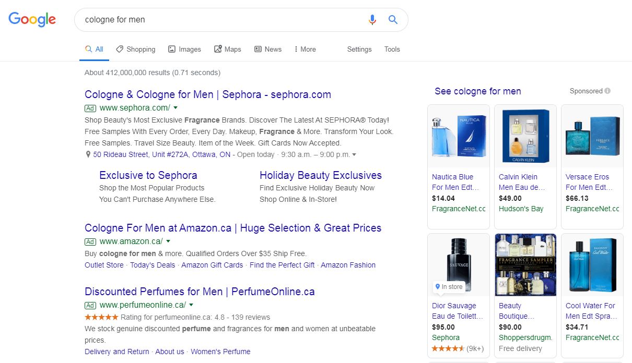Click the Ad badge beside www.amazon.ca

coord(90,241)
